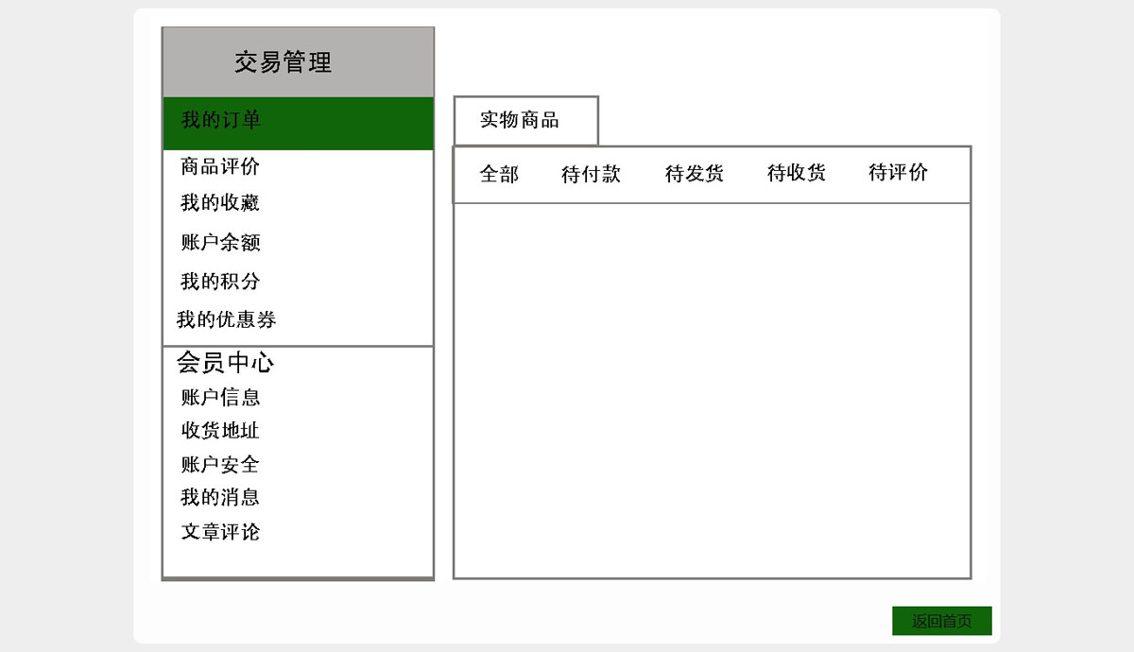Screen dimensions: 1134x652
Task: Show 全部 orders filter
Action: click(x=499, y=174)
